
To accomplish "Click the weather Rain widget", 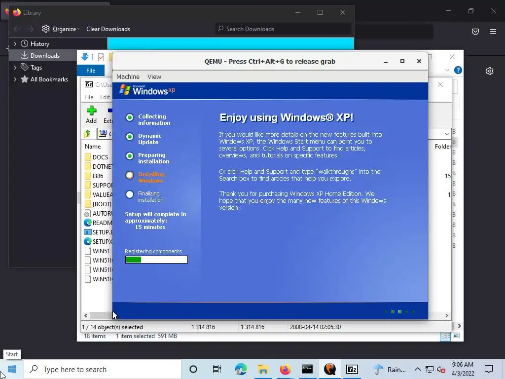I will coord(390,369).
